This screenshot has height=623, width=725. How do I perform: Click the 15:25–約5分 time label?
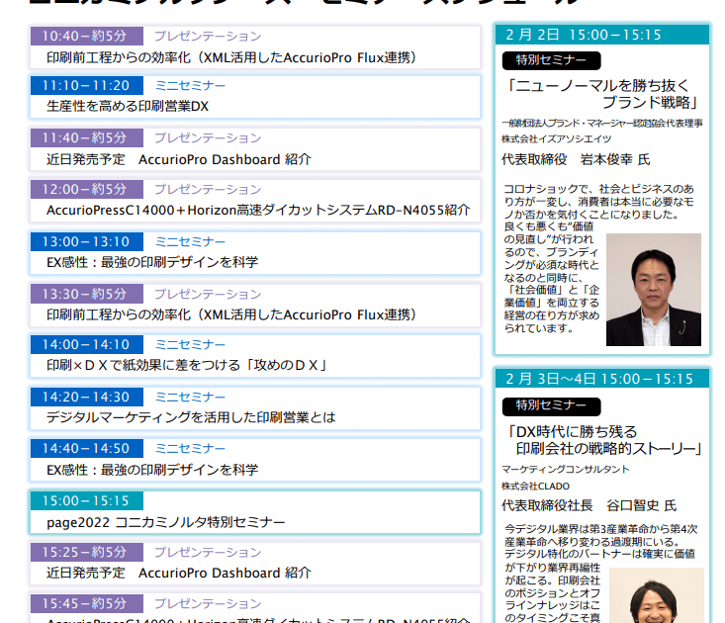point(86,552)
